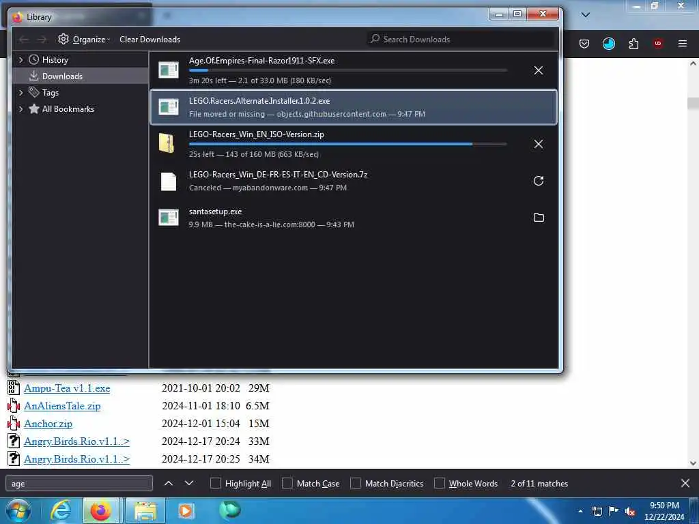Screen dimensions: 699x524
Task: Click the find bar text field containing age
Action: (x=79, y=483)
